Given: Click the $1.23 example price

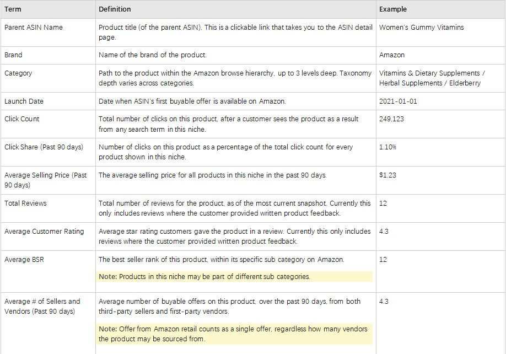Looking at the screenshot, I should click(x=387, y=175).
